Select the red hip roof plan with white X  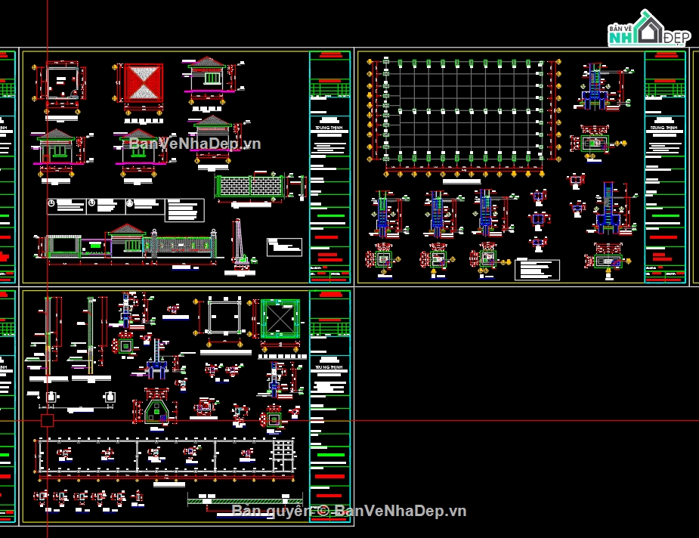tap(144, 83)
